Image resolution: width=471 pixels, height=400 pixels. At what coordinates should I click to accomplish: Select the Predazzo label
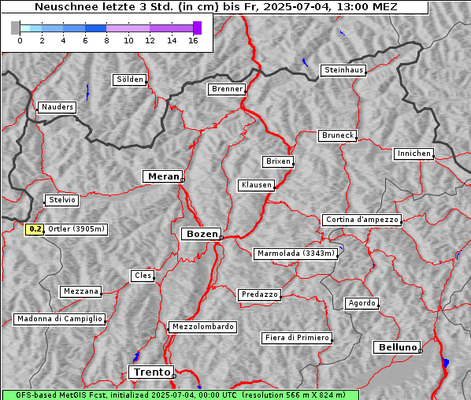point(260,294)
